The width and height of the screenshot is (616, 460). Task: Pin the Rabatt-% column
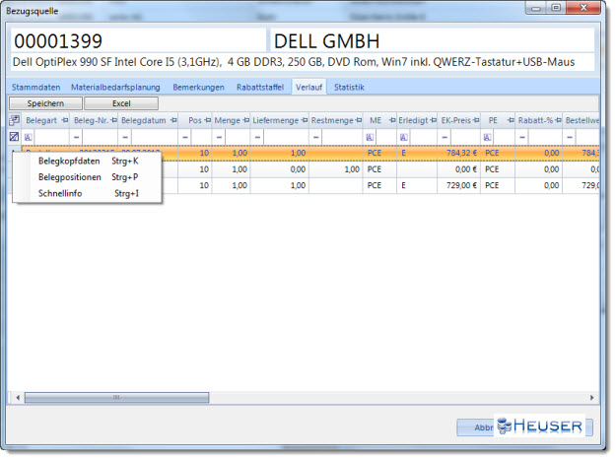[558, 120]
